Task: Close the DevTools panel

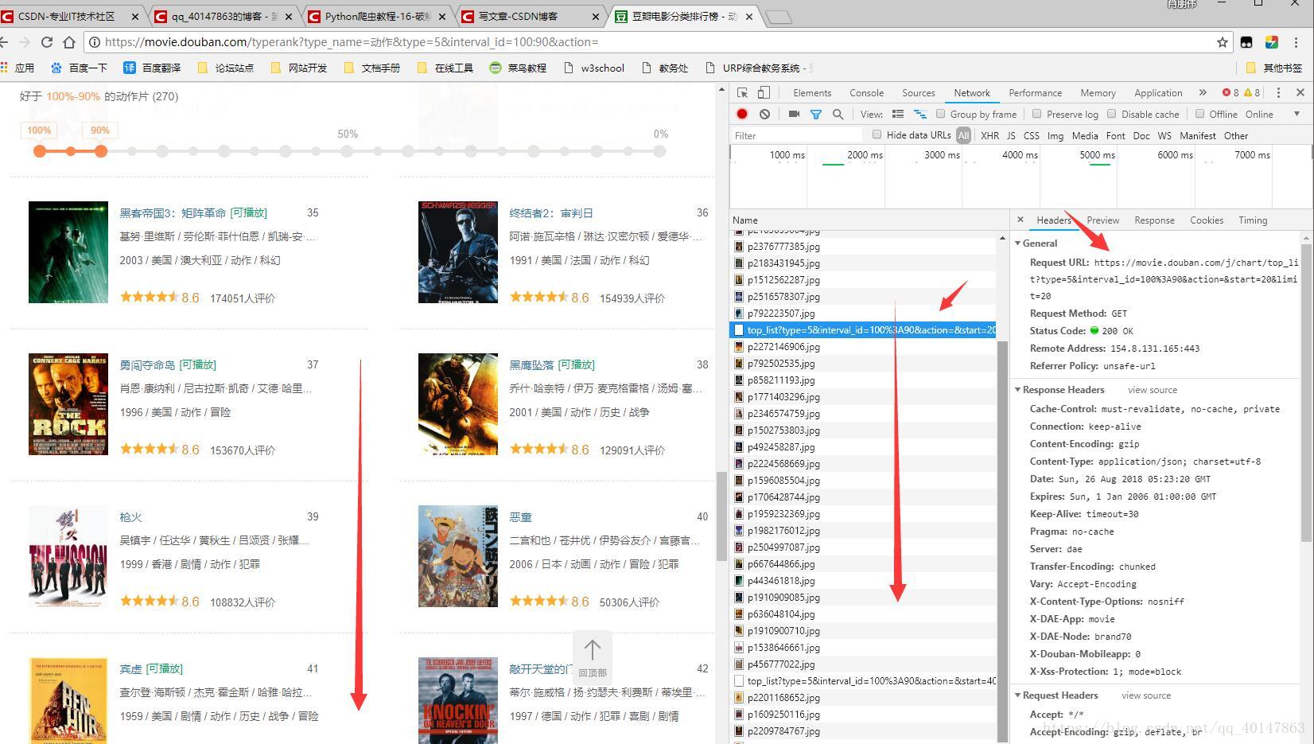Action: pyautogui.click(x=1300, y=92)
